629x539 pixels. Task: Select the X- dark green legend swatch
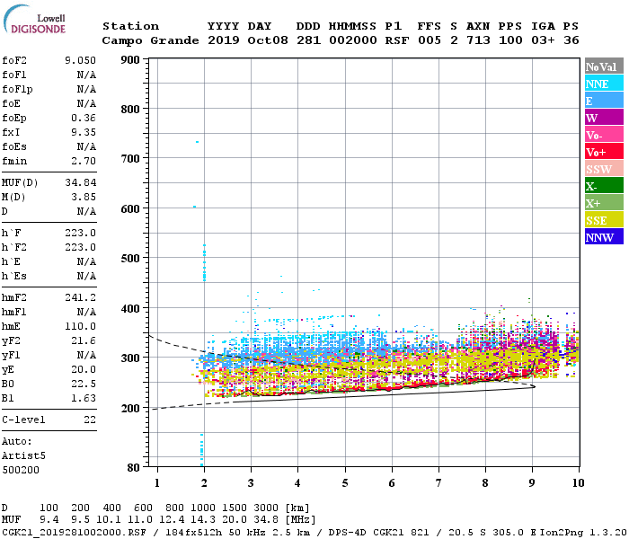[x=604, y=186]
